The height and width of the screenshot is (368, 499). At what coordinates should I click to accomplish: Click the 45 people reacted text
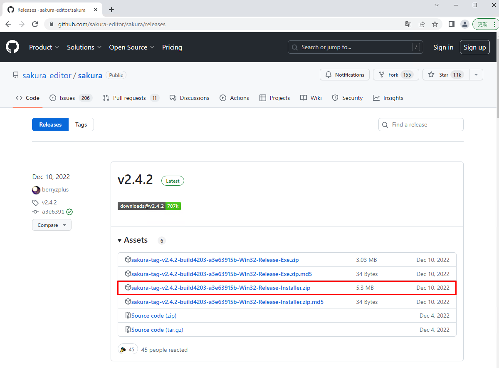coord(164,350)
